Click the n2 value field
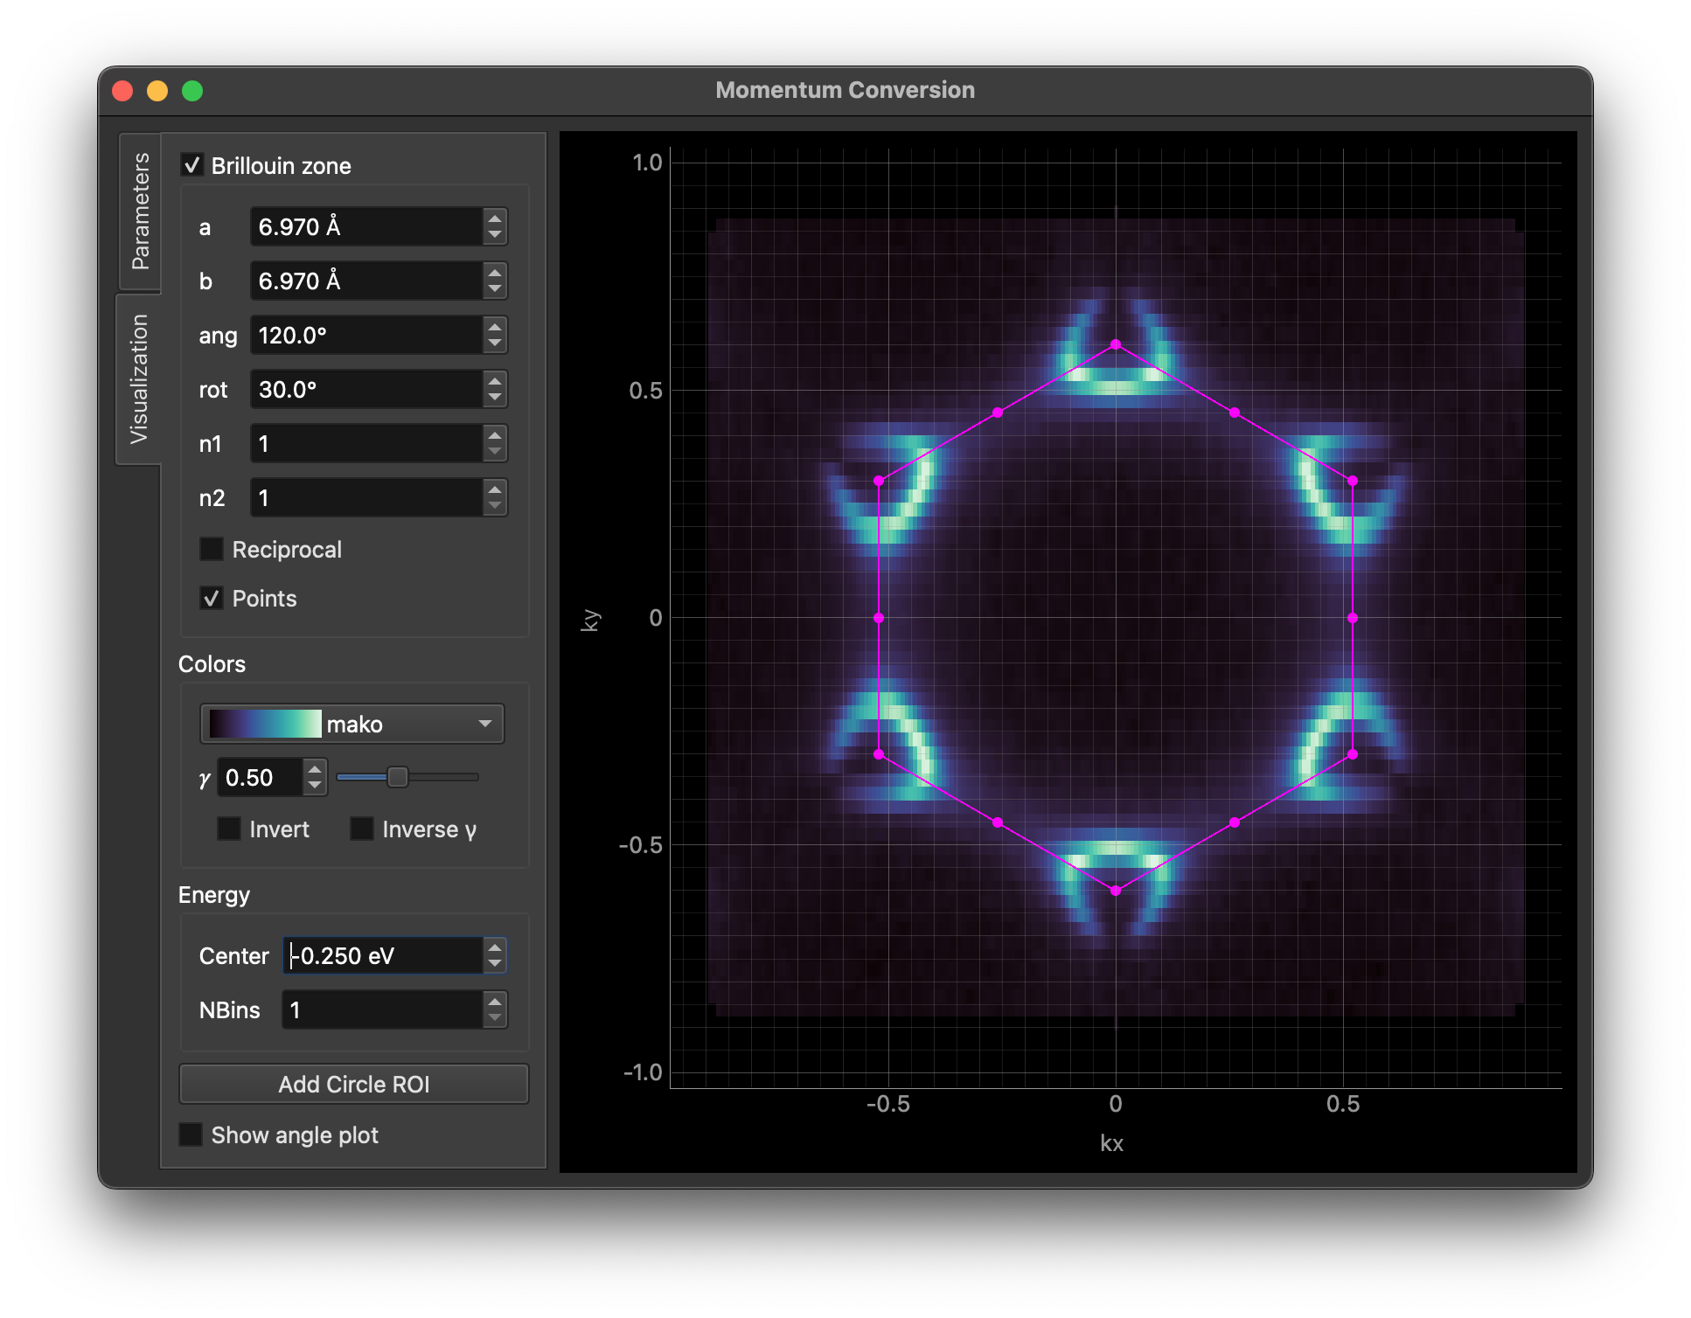This screenshot has height=1318, width=1691. click(x=366, y=498)
